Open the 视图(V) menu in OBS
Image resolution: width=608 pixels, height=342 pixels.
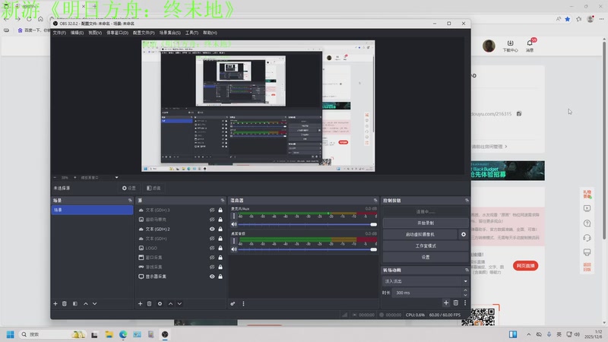95,33
